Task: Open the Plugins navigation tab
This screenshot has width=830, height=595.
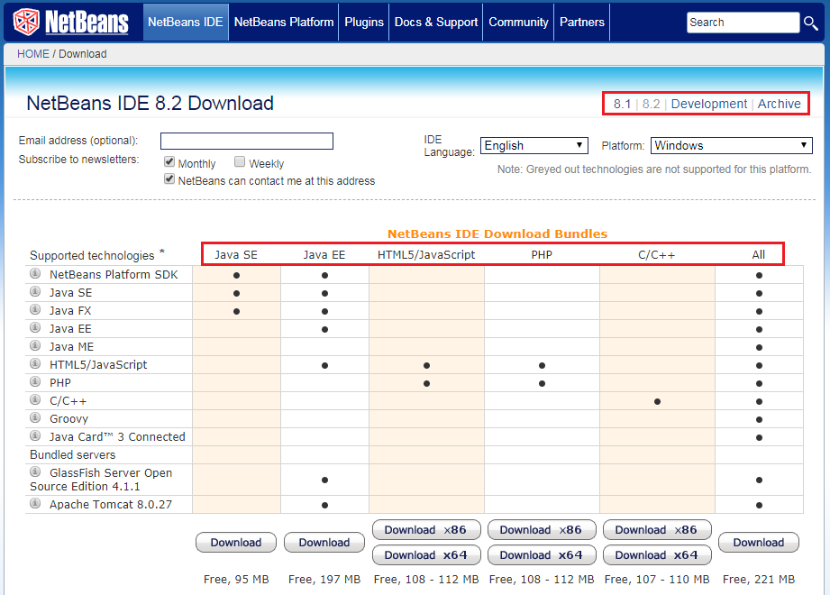Action: pyautogui.click(x=364, y=22)
